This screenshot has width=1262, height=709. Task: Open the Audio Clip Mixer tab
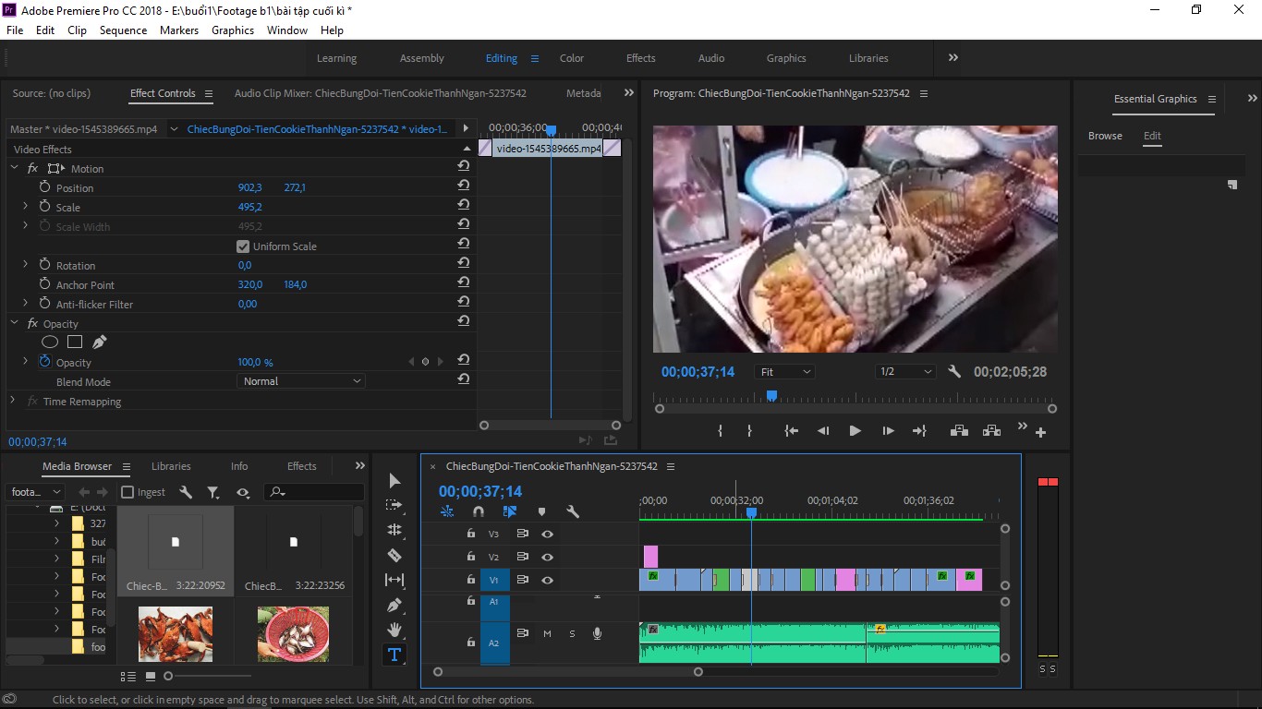381,93
